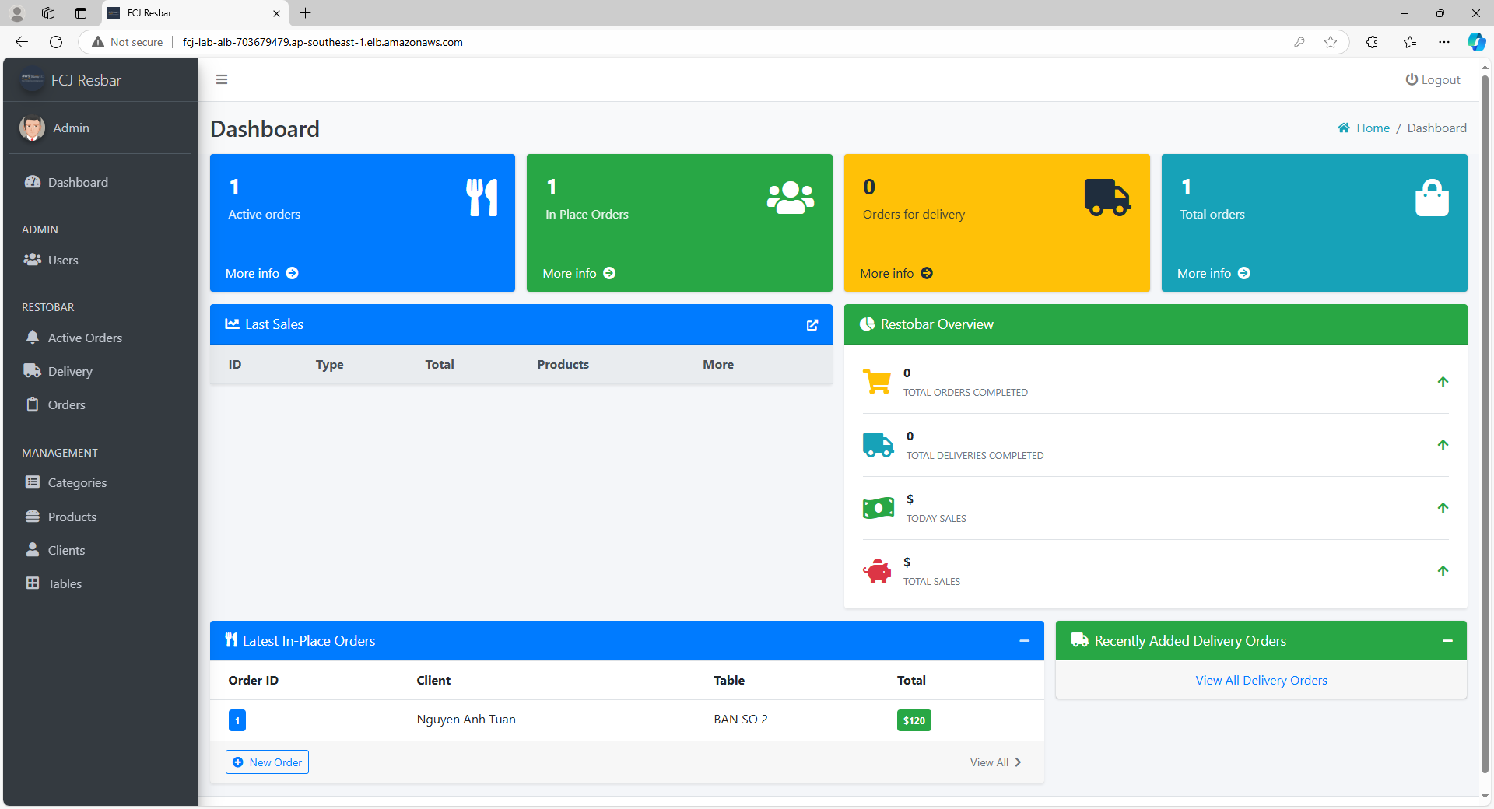Open the password key icon in address bar
This screenshot has width=1494, height=809.
tap(1299, 42)
